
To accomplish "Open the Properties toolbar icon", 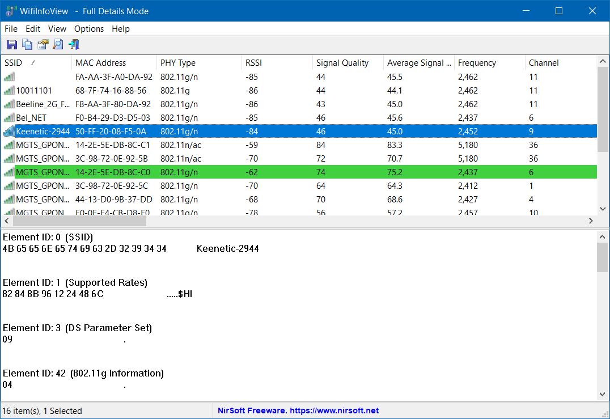I will point(43,45).
